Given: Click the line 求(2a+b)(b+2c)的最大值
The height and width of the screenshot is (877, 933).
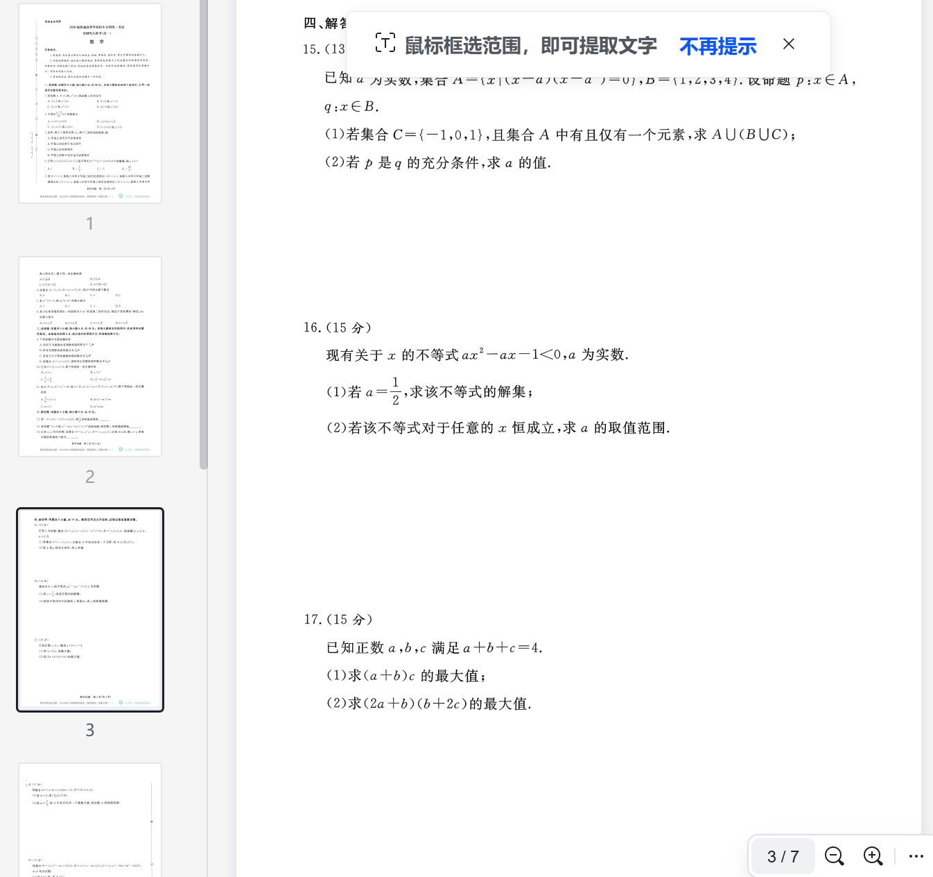Looking at the screenshot, I should [428, 704].
